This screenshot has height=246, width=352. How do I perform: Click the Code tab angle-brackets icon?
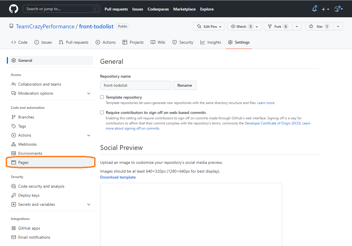click(x=14, y=42)
